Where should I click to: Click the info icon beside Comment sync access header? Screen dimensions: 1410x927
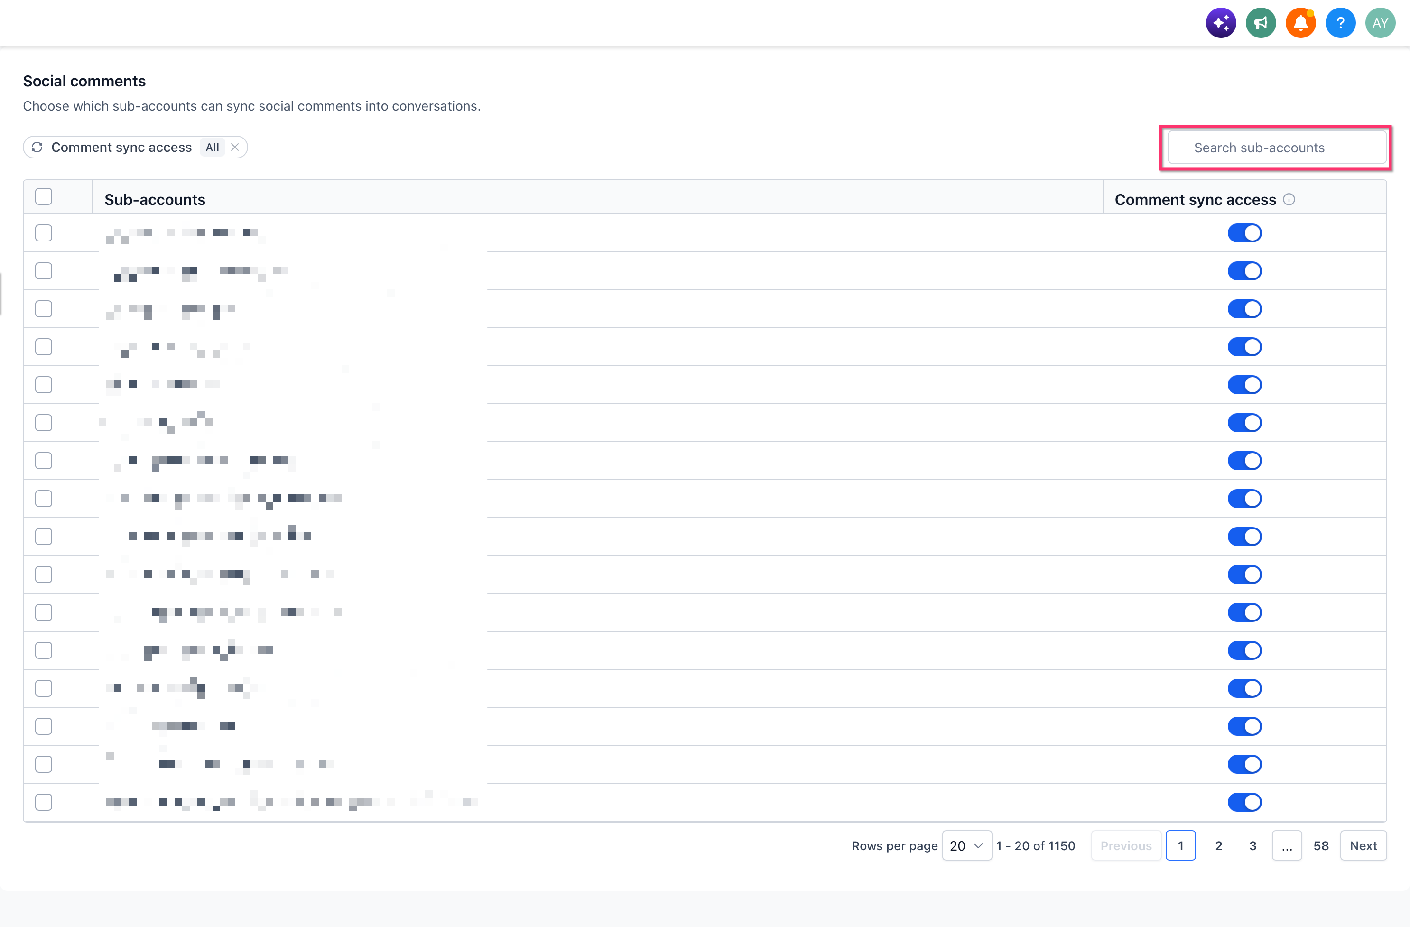pyautogui.click(x=1289, y=200)
